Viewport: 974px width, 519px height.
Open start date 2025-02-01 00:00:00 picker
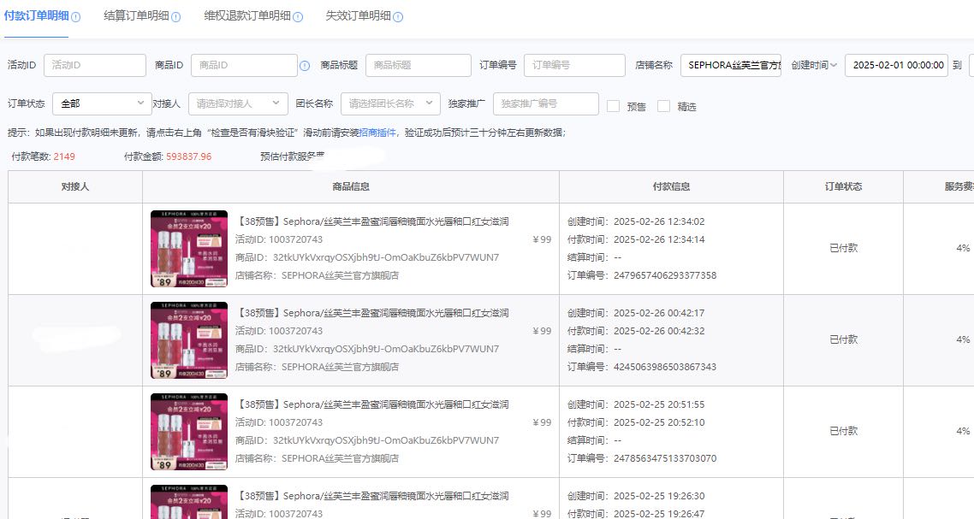pos(896,65)
